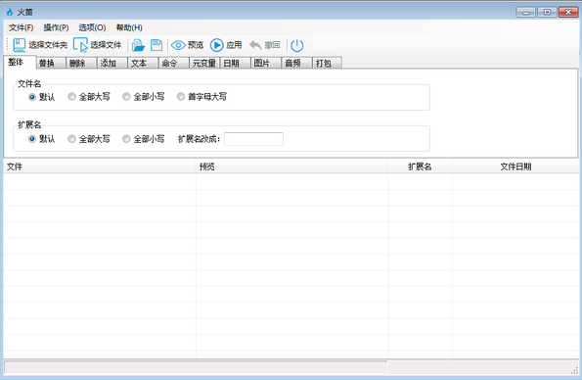The width and height of the screenshot is (582, 380).
Task: Click the 扩展名改成 input field
Action: click(254, 139)
